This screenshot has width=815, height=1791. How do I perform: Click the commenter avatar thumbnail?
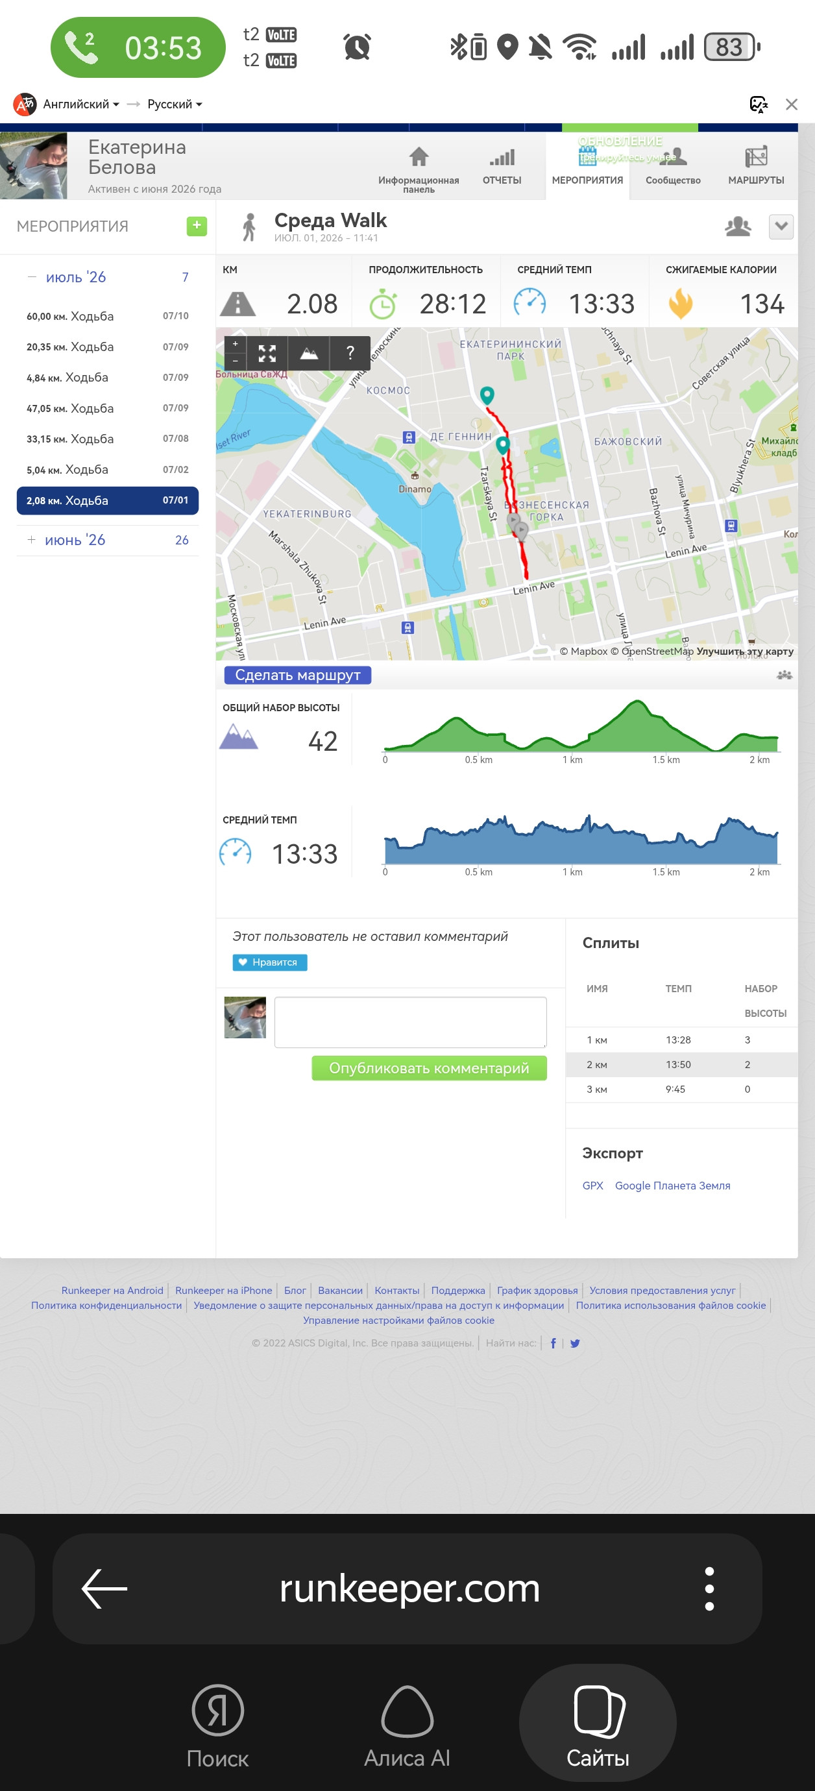click(245, 1017)
